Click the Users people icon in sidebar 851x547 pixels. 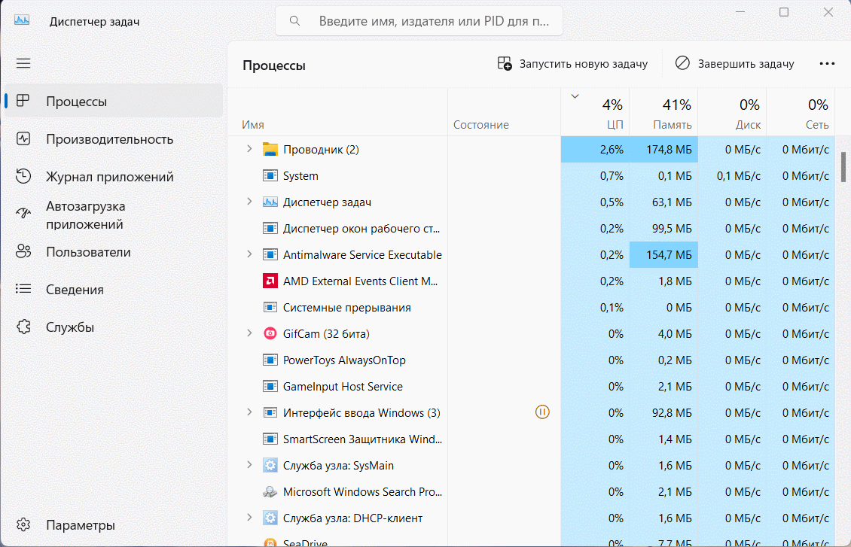[x=23, y=251]
